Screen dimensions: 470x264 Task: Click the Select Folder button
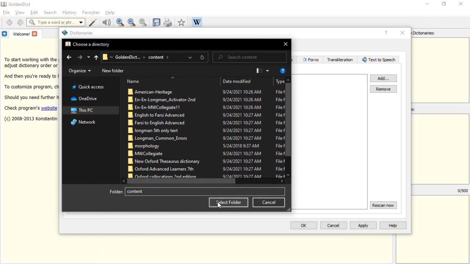(228, 202)
